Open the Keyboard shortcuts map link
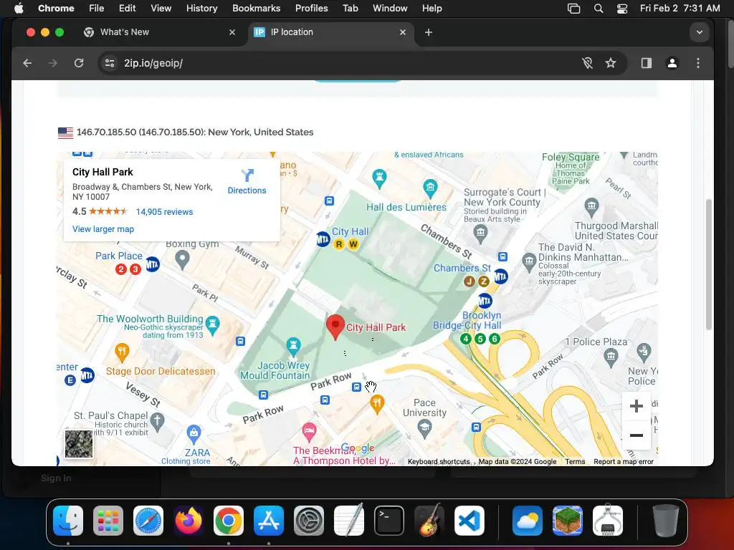 click(439, 462)
